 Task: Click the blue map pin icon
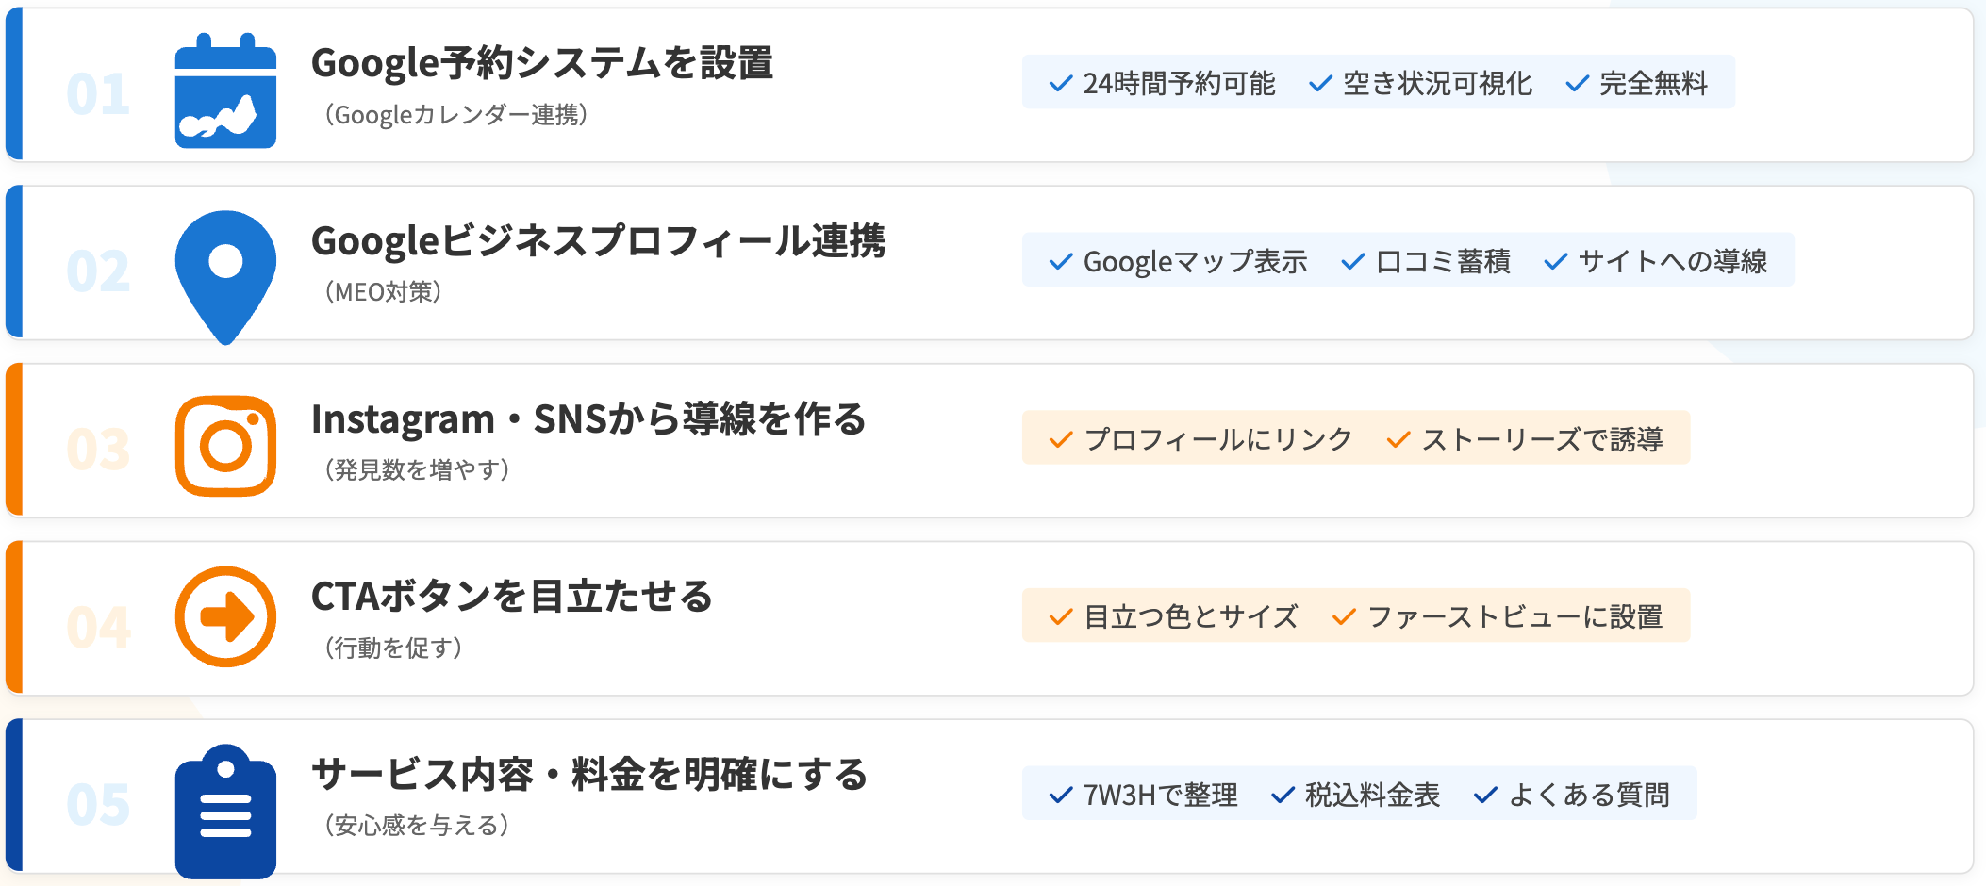coord(225,271)
